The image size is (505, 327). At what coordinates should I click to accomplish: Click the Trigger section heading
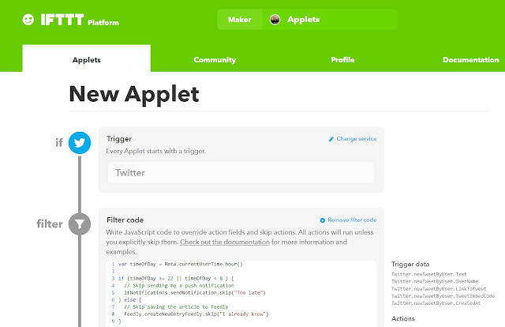(x=119, y=139)
